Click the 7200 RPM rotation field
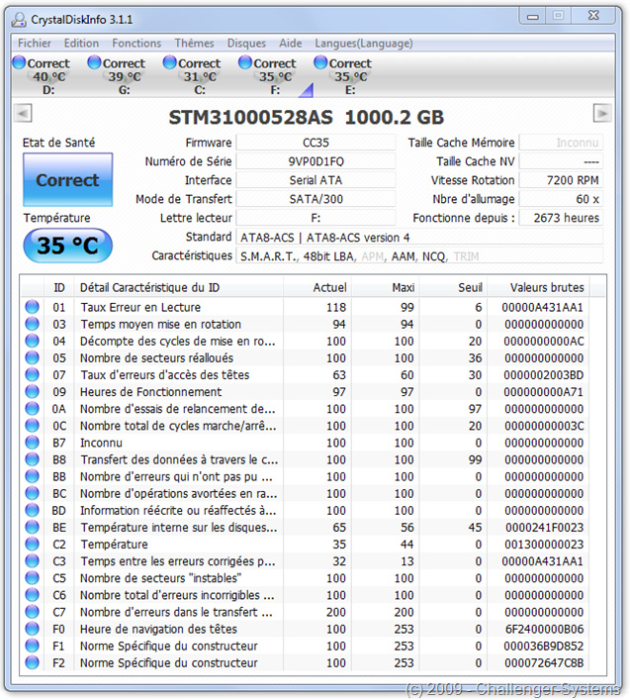Screen dimensions: 630x700 (561, 180)
